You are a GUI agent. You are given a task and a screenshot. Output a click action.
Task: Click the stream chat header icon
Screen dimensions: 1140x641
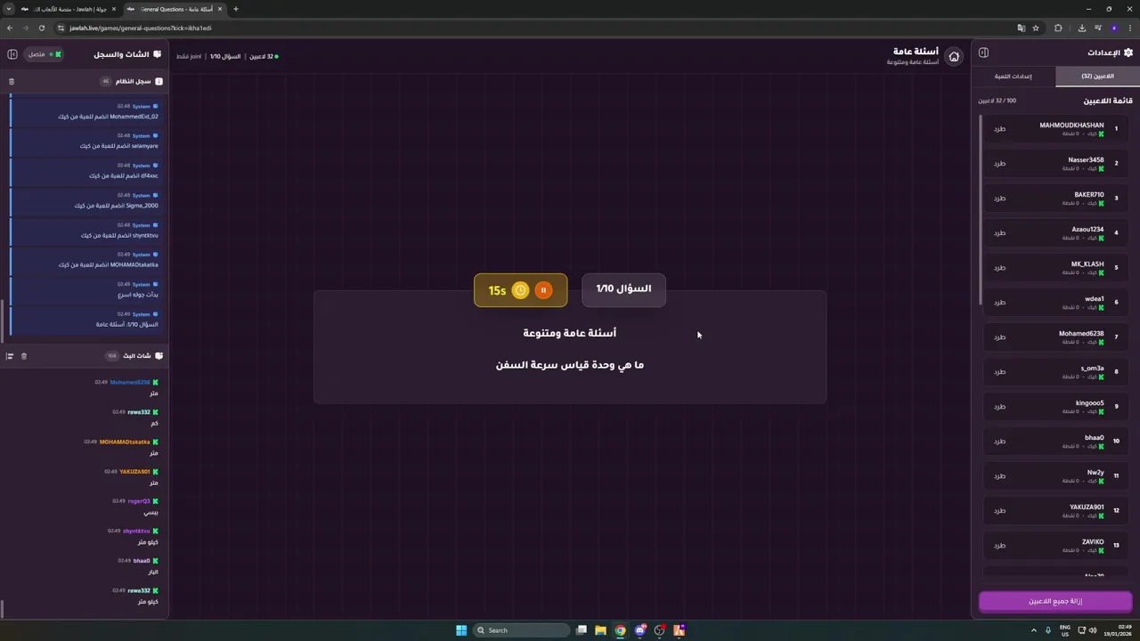pos(159,356)
